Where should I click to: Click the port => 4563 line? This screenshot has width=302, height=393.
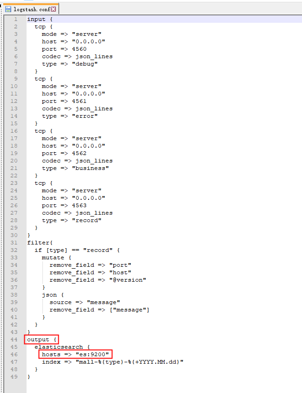tap(64, 205)
